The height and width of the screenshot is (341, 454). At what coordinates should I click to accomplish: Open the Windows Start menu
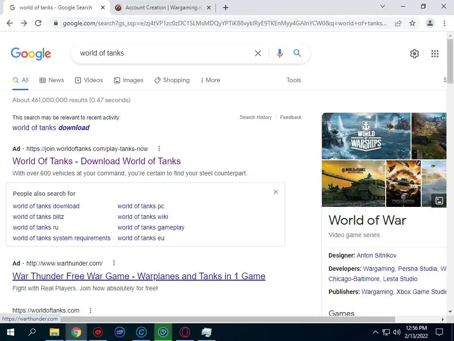11,332
